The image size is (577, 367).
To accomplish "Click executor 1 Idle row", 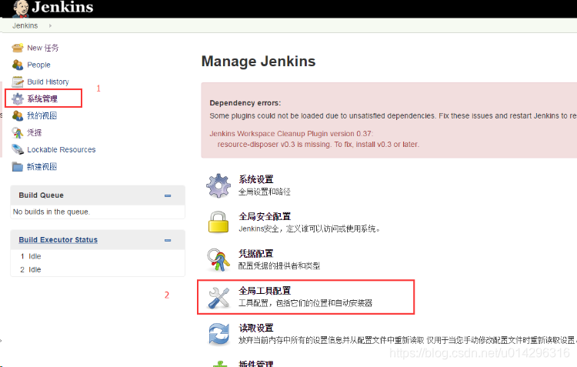I will point(98,256).
